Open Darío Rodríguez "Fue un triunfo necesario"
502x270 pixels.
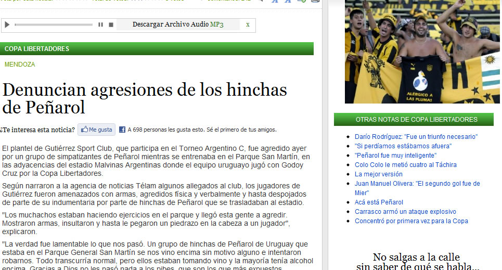[416, 137]
